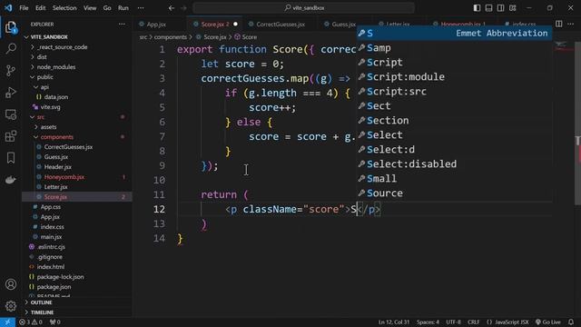
Task: Collapse the components folder
Action: [56, 137]
